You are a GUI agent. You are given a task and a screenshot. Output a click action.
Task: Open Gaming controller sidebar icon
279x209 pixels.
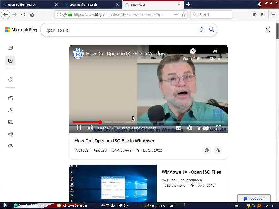(x=11, y=146)
